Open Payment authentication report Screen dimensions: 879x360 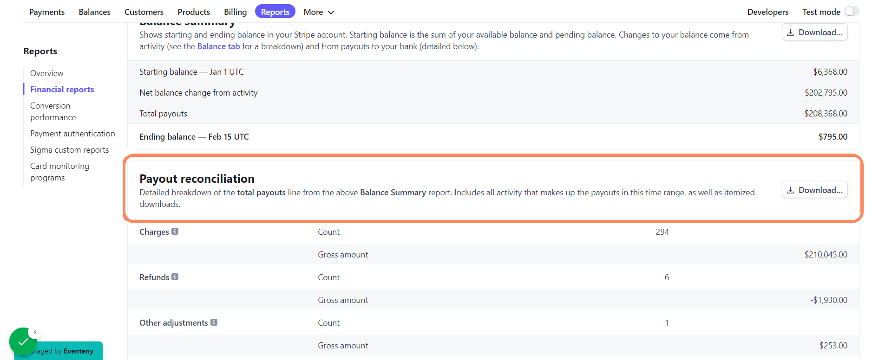click(72, 134)
